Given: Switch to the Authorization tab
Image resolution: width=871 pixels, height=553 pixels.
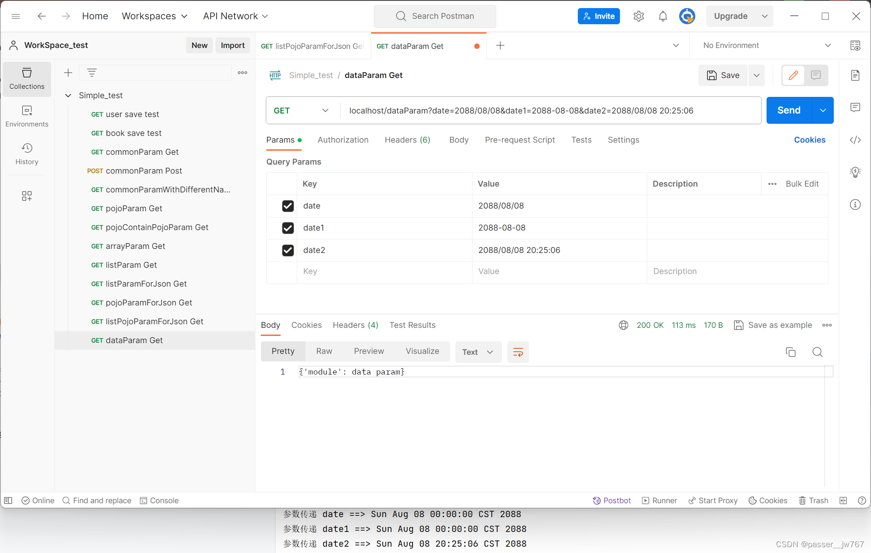Looking at the screenshot, I should click(x=343, y=139).
